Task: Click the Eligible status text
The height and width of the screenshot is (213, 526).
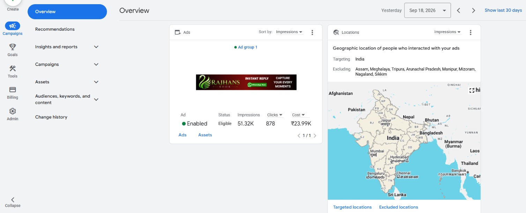Action: (x=225, y=123)
